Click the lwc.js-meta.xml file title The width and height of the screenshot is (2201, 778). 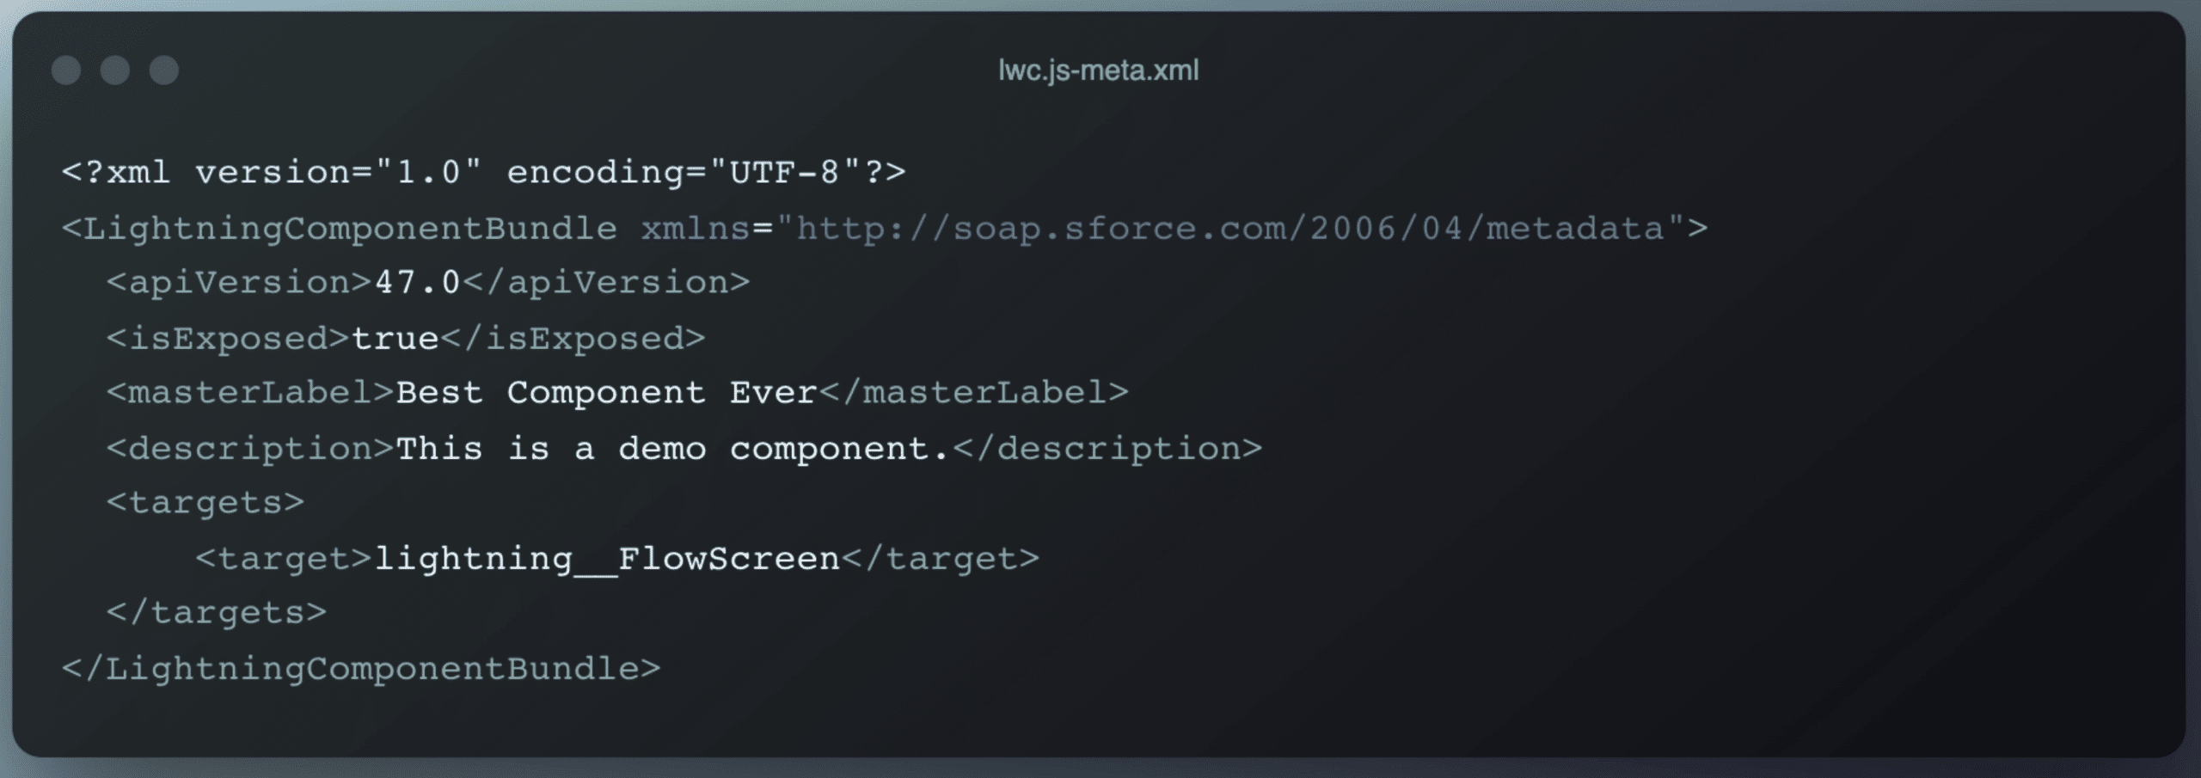(1098, 70)
